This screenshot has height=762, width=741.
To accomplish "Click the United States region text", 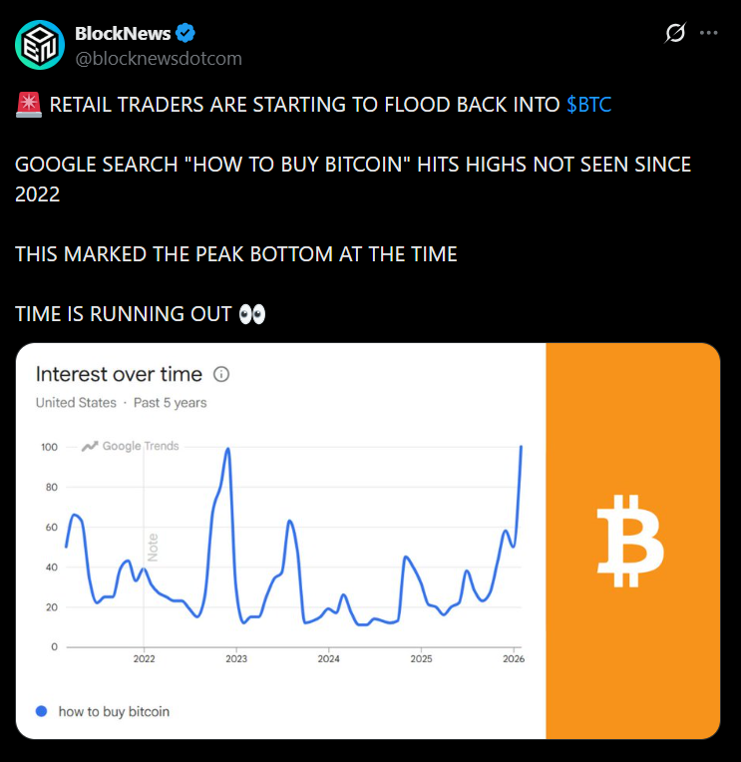I will [75, 403].
